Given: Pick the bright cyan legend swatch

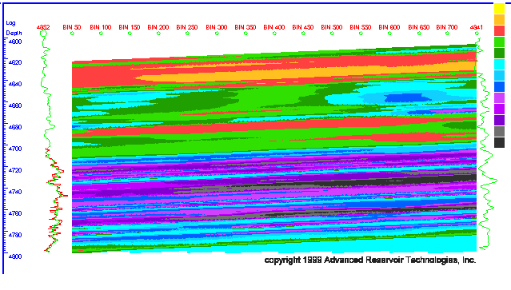Looking at the screenshot, I should [x=499, y=64].
